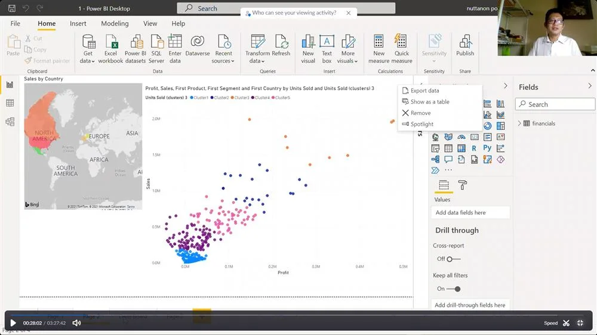Open the video Speed setting
The width and height of the screenshot is (597, 335).
point(550,323)
